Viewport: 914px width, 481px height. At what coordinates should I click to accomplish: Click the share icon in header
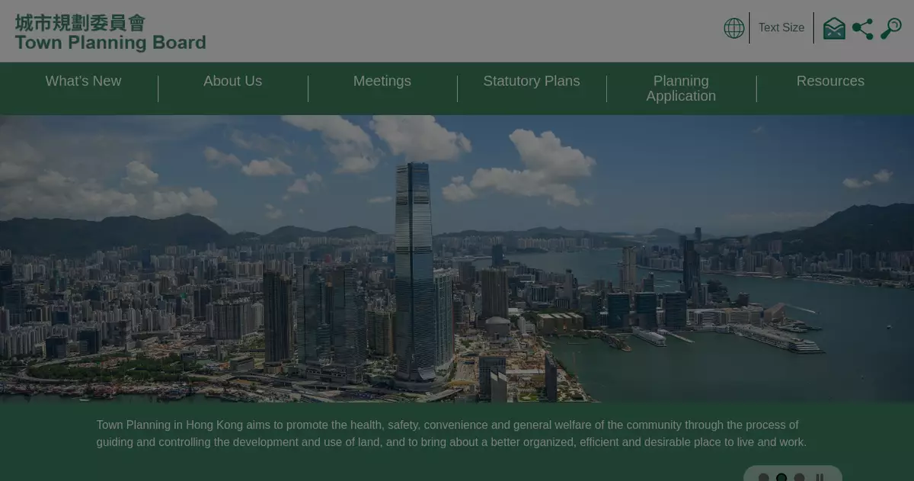pyautogui.click(x=862, y=29)
